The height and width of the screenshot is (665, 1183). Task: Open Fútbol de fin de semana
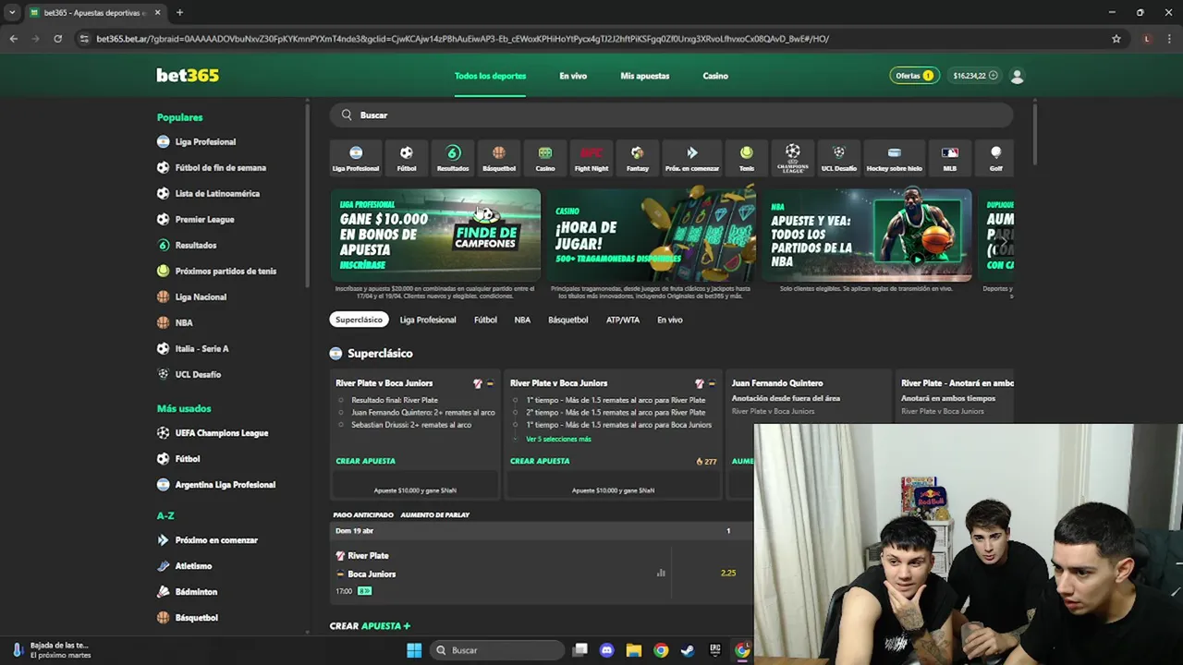point(220,167)
